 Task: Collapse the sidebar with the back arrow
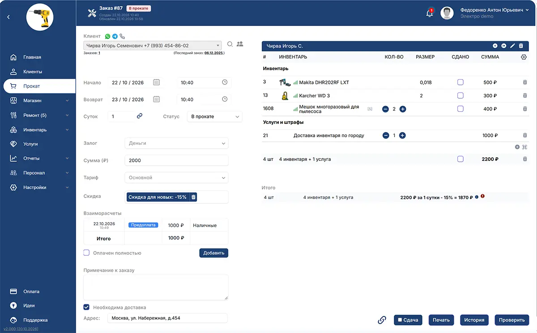pyautogui.click(x=9, y=17)
